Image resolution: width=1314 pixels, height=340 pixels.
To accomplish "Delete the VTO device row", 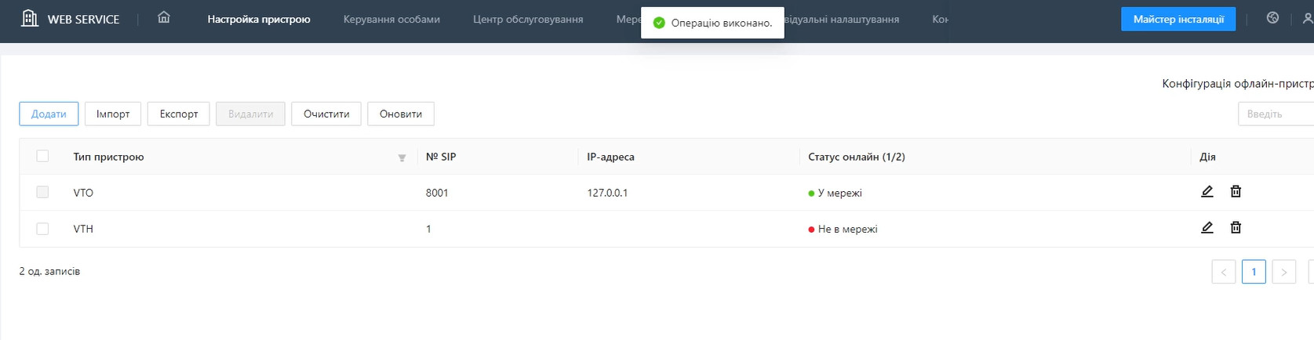I will coord(1236,192).
